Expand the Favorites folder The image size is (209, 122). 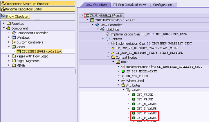coord(4,24)
